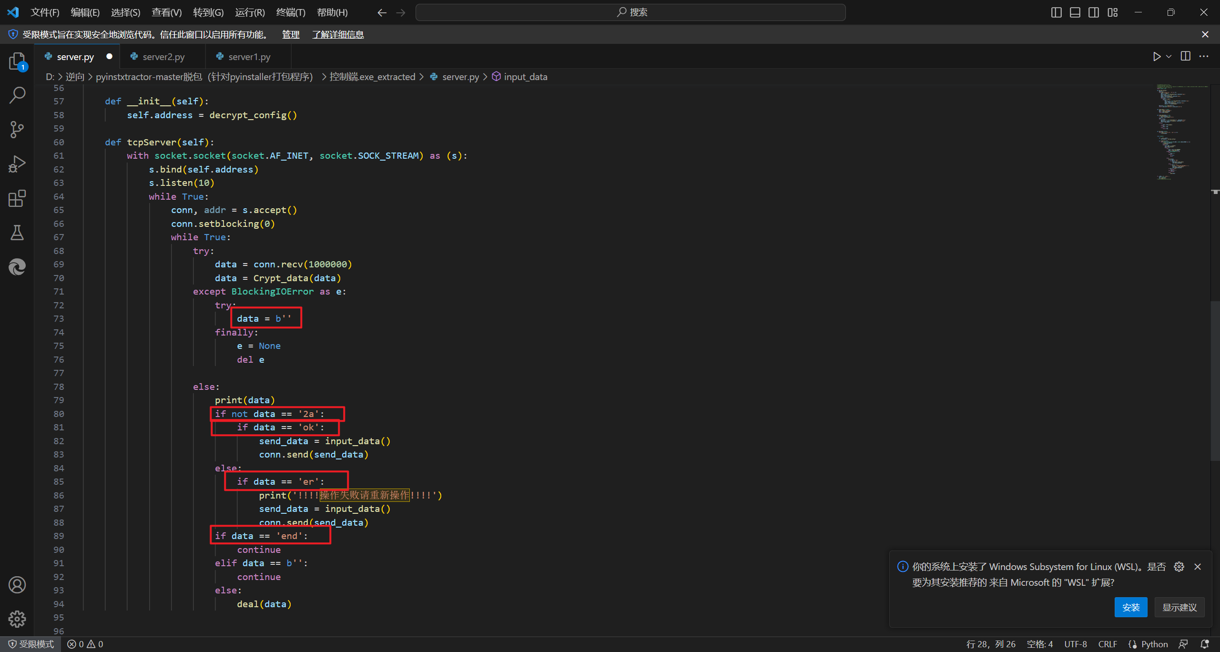Open the UTF-8 encoding selector

click(x=1076, y=644)
